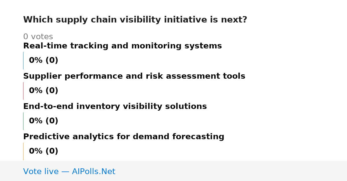
Task: Click the orange bar under Predictive analytics
Action: pyautogui.click(x=23, y=151)
